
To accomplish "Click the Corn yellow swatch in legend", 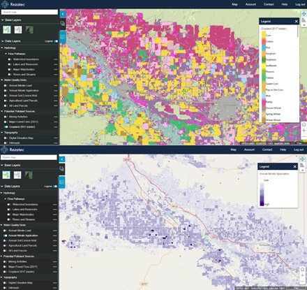I will [264, 35].
